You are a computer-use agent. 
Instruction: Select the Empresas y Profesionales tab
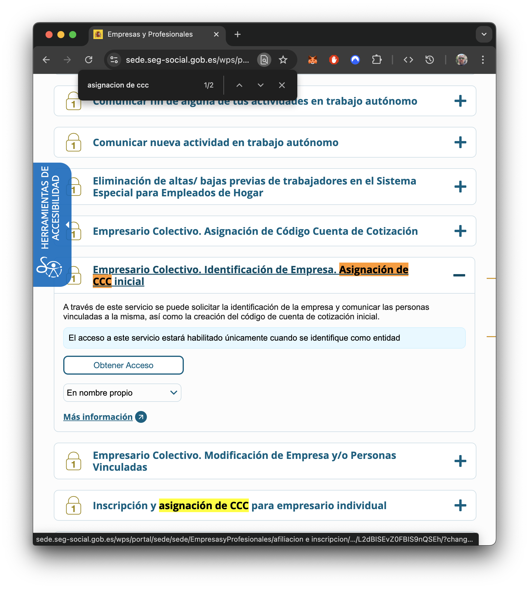click(150, 35)
